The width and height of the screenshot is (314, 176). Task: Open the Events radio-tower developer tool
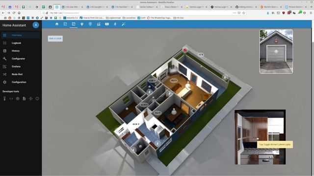tap(18, 99)
